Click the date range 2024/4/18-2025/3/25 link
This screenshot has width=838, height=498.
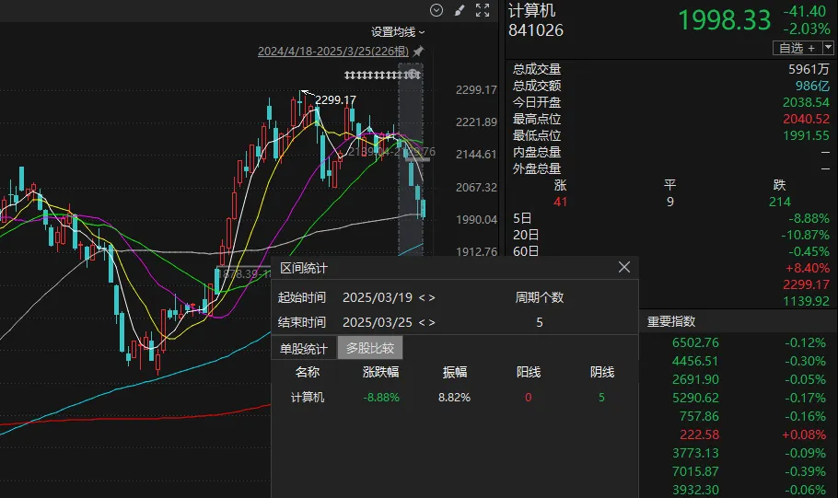[333, 51]
